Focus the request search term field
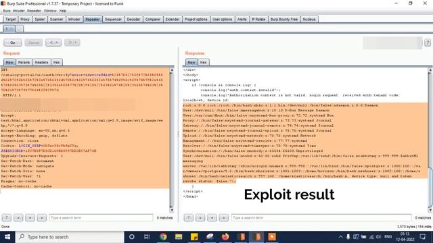Image resolution: width=433 pixels, height=243 pixels. [x=101, y=217]
